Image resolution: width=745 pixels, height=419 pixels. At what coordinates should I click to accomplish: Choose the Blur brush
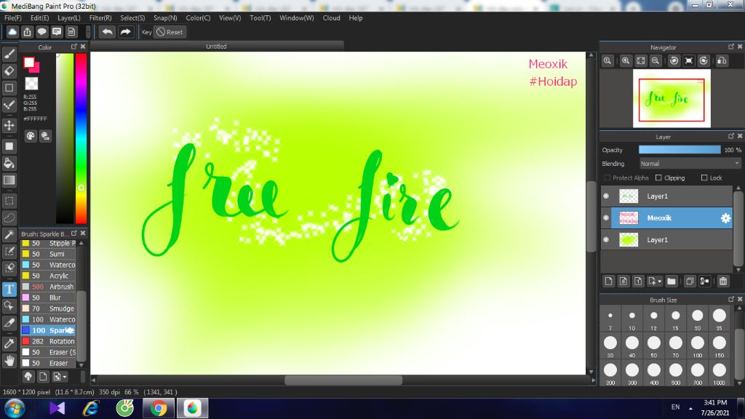pos(49,298)
